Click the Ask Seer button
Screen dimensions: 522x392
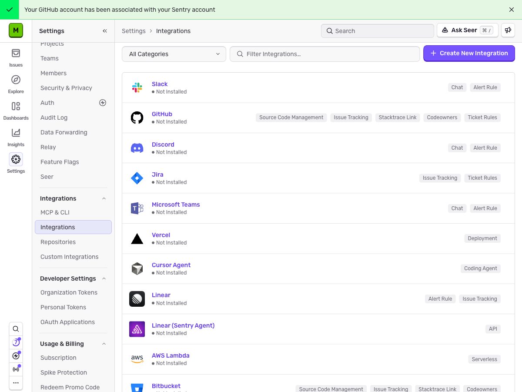[x=467, y=30]
